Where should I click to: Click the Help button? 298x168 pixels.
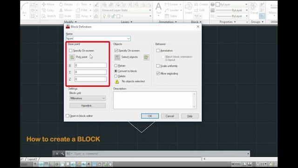pyautogui.click(x=190, y=116)
